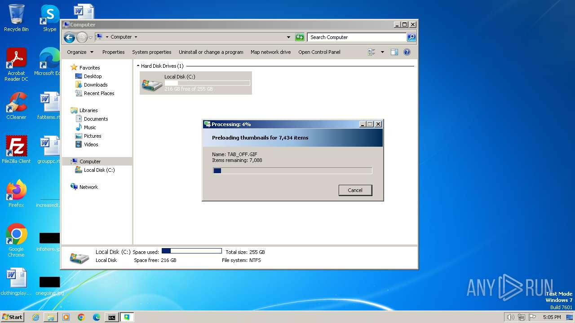Select Downloads under Favorites

(x=96, y=85)
